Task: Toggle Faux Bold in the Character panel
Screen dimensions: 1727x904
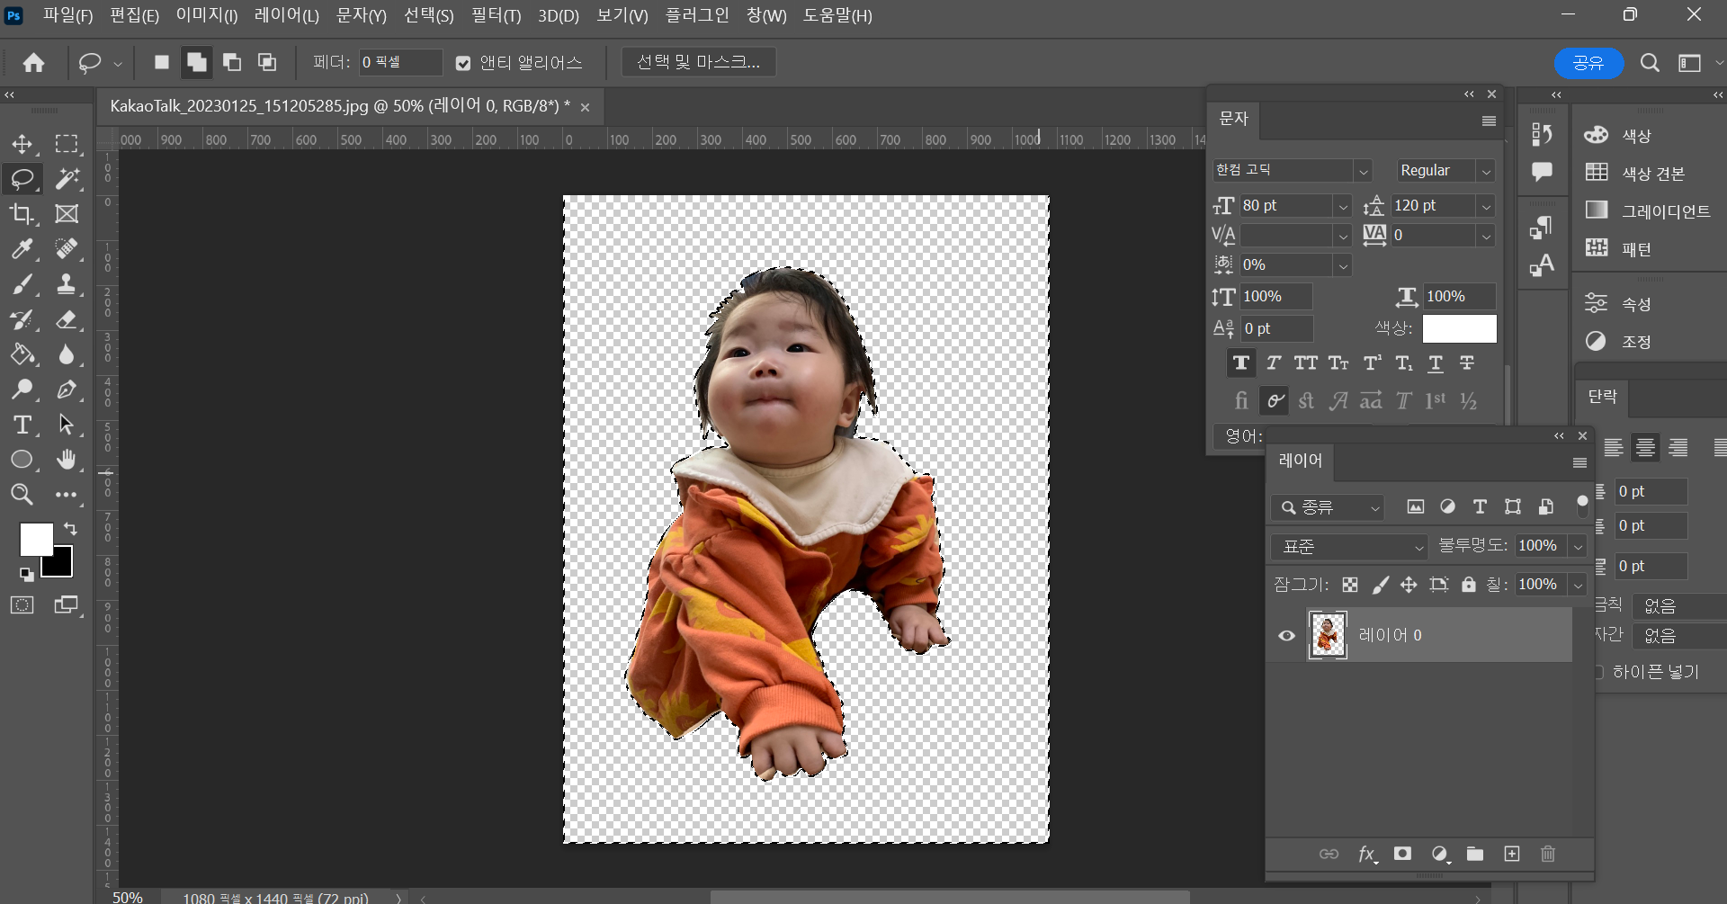Action: 1241,362
